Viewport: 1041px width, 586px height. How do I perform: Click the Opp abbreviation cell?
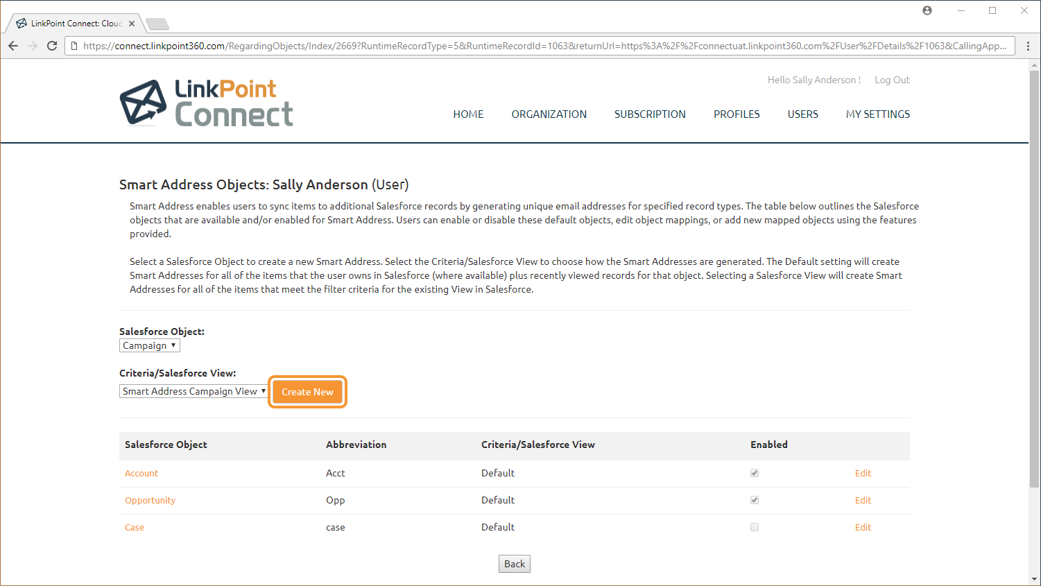pos(336,500)
